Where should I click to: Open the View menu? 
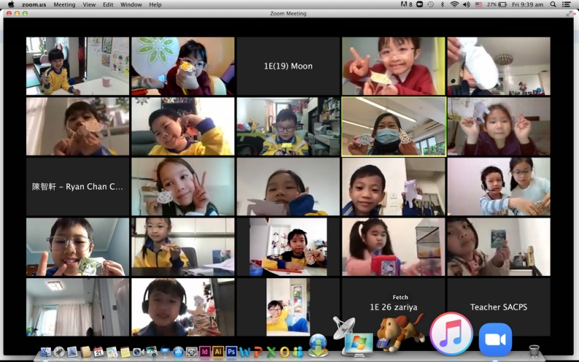click(x=89, y=4)
